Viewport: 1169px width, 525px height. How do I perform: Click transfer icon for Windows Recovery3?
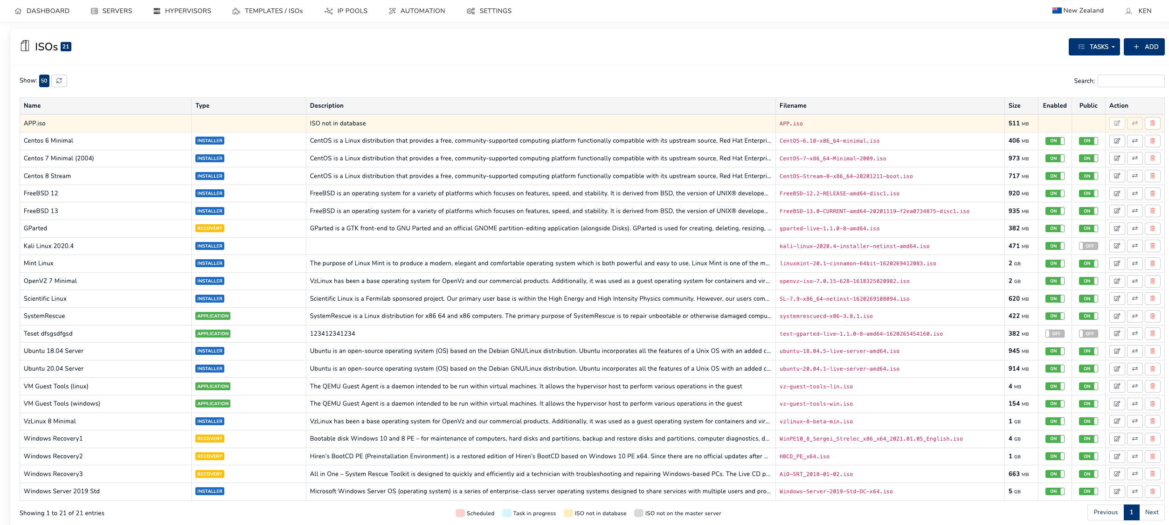[x=1134, y=474]
